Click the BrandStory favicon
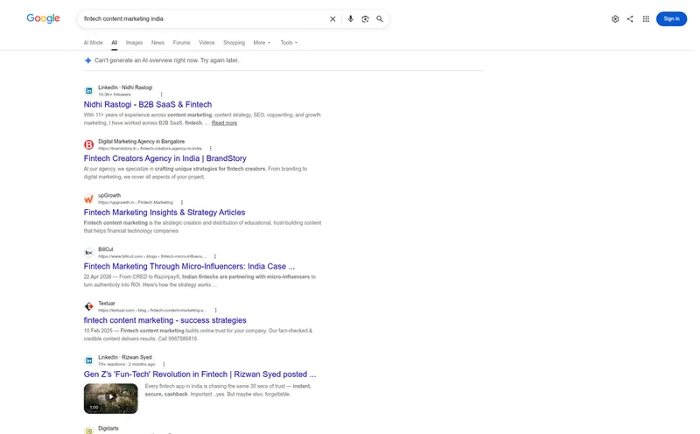The image size is (700, 434). pos(89,144)
